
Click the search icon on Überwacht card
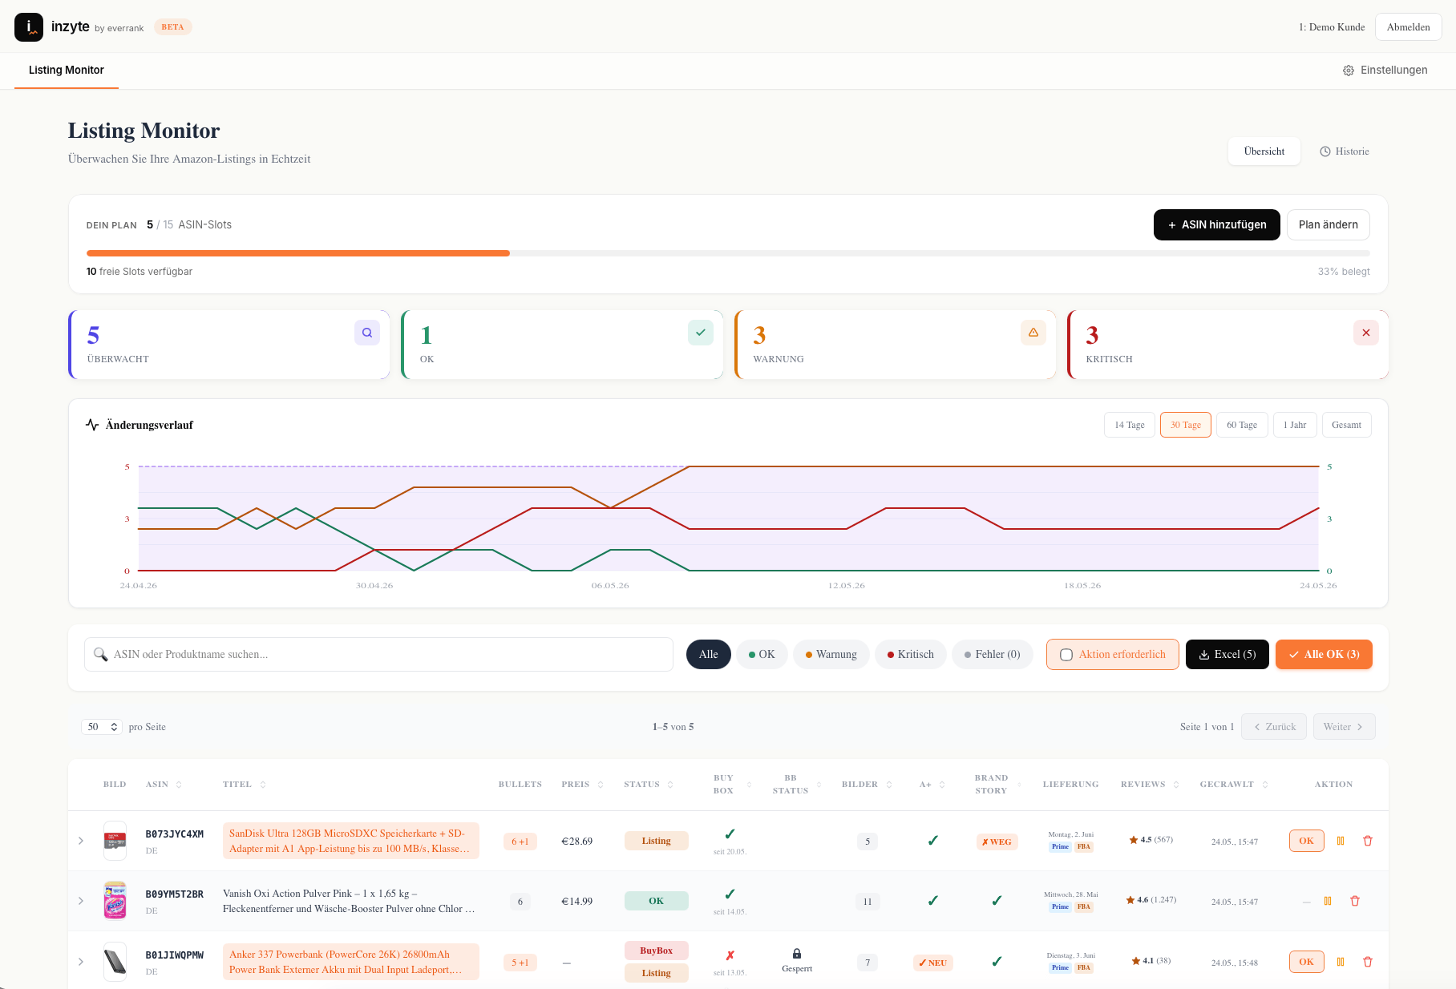367,333
